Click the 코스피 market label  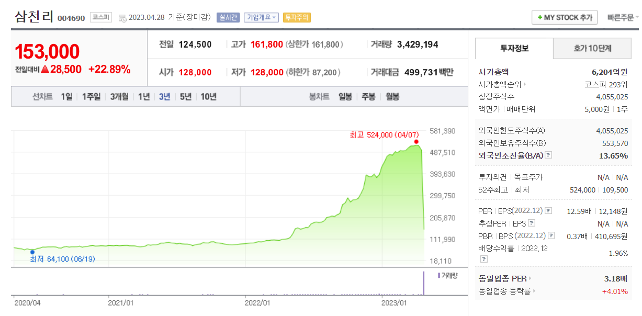coord(100,17)
